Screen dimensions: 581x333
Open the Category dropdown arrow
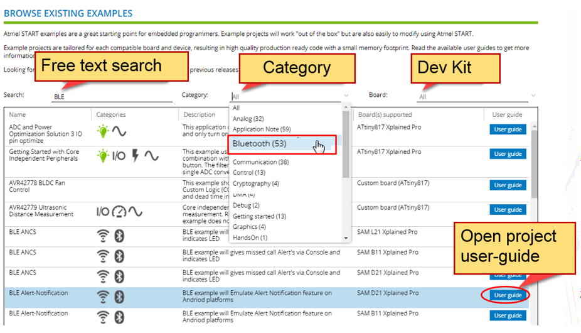click(346, 96)
